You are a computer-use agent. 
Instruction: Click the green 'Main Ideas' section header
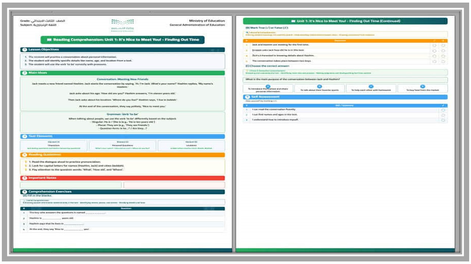tap(123, 73)
